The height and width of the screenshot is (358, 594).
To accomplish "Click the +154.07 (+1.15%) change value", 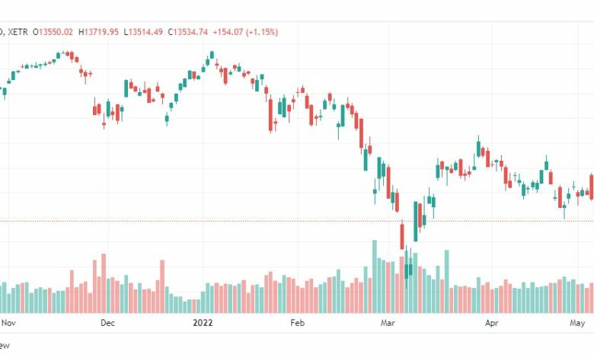I will click(245, 32).
